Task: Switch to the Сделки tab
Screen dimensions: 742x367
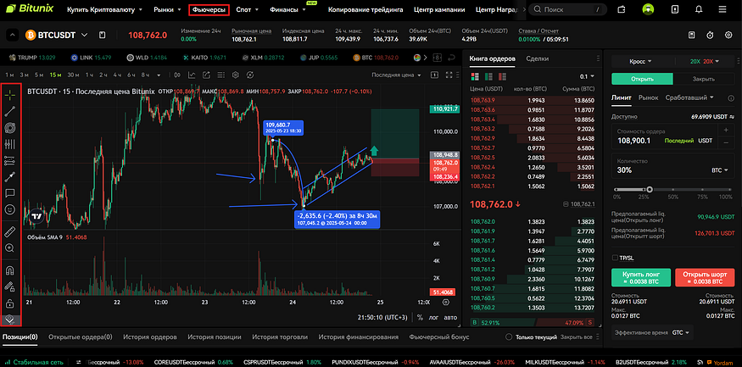Action: (537, 58)
